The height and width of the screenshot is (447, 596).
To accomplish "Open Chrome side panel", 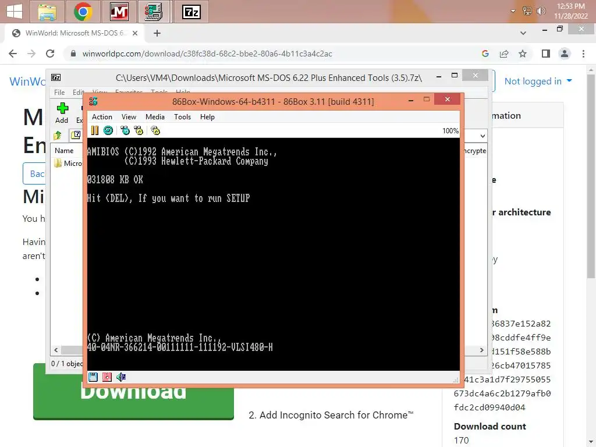I will pos(546,54).
